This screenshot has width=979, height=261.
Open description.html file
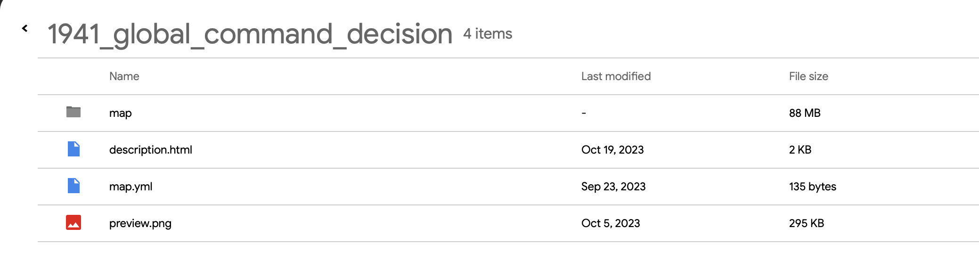pos(150,150)
